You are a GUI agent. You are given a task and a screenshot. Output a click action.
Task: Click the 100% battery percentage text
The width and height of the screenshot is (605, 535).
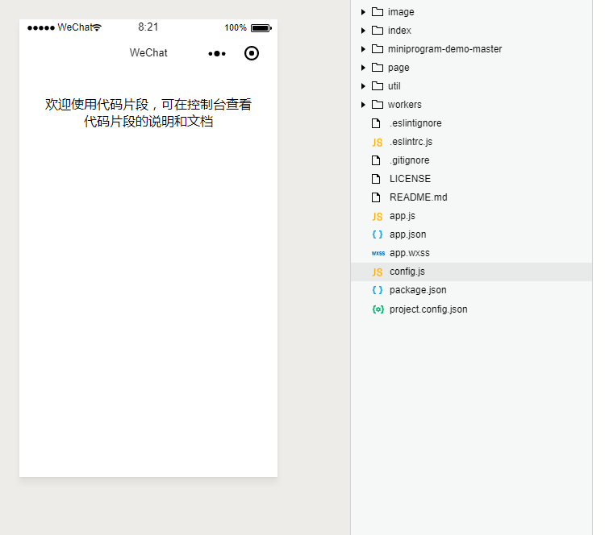(x=236, y=27)
